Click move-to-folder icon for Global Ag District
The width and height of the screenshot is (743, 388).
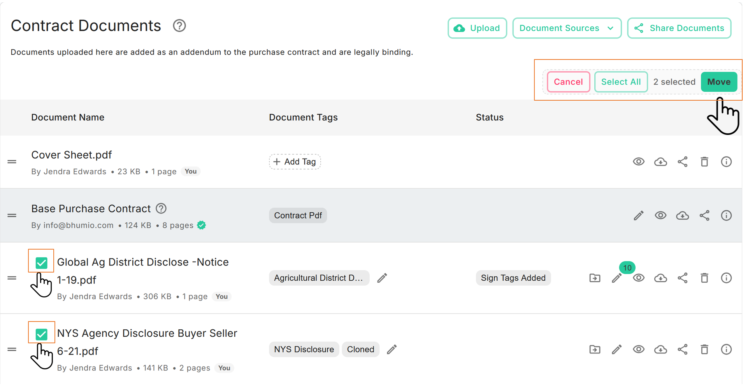click(595, 278)
